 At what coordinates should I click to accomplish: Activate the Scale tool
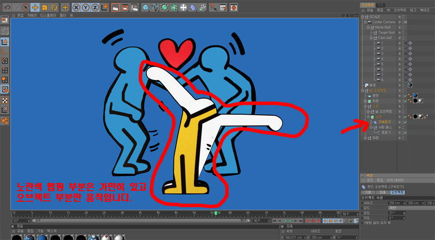[x=44, y=8]
